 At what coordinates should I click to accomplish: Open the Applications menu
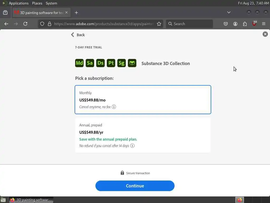point(19,3)
